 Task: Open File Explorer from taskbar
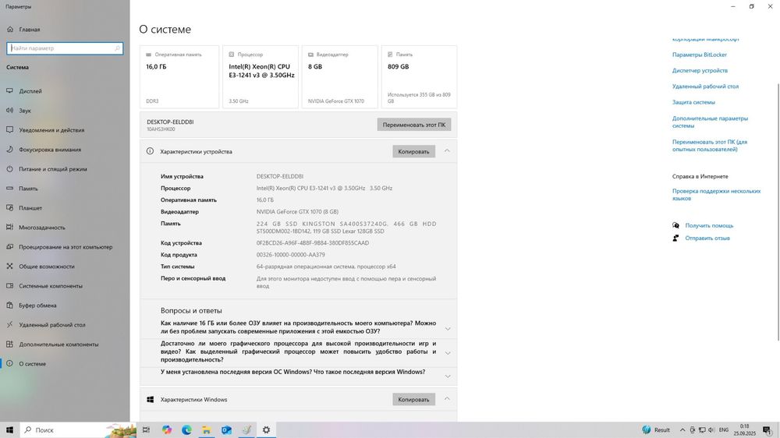click(x=207, y=430)
